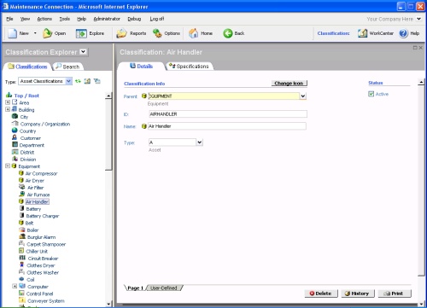Image resolution: width=427 pixels, height=308 pixels.
Task: Open the WorkCenter icon
Action: [362, 33]
